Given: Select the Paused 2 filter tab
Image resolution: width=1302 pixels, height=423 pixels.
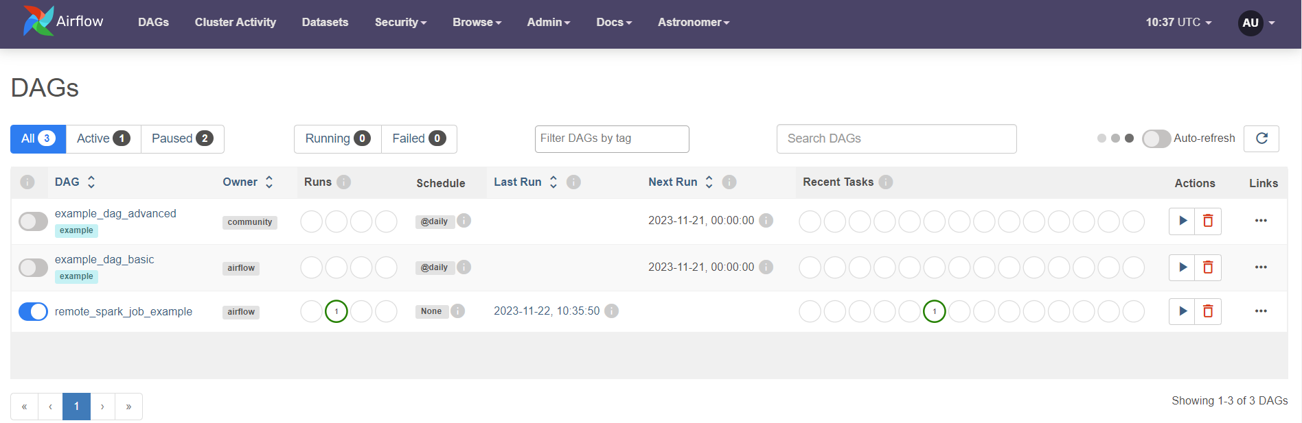Looking at the screenshot, I should point(183,138).
